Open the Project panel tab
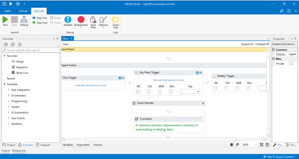Viewport: 299px width, 159px height. [9, 145]
